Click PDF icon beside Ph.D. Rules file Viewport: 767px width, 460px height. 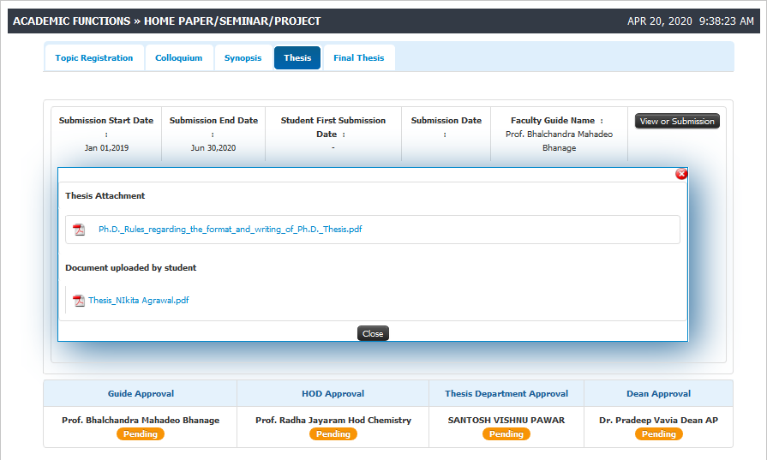coord(79,230)
